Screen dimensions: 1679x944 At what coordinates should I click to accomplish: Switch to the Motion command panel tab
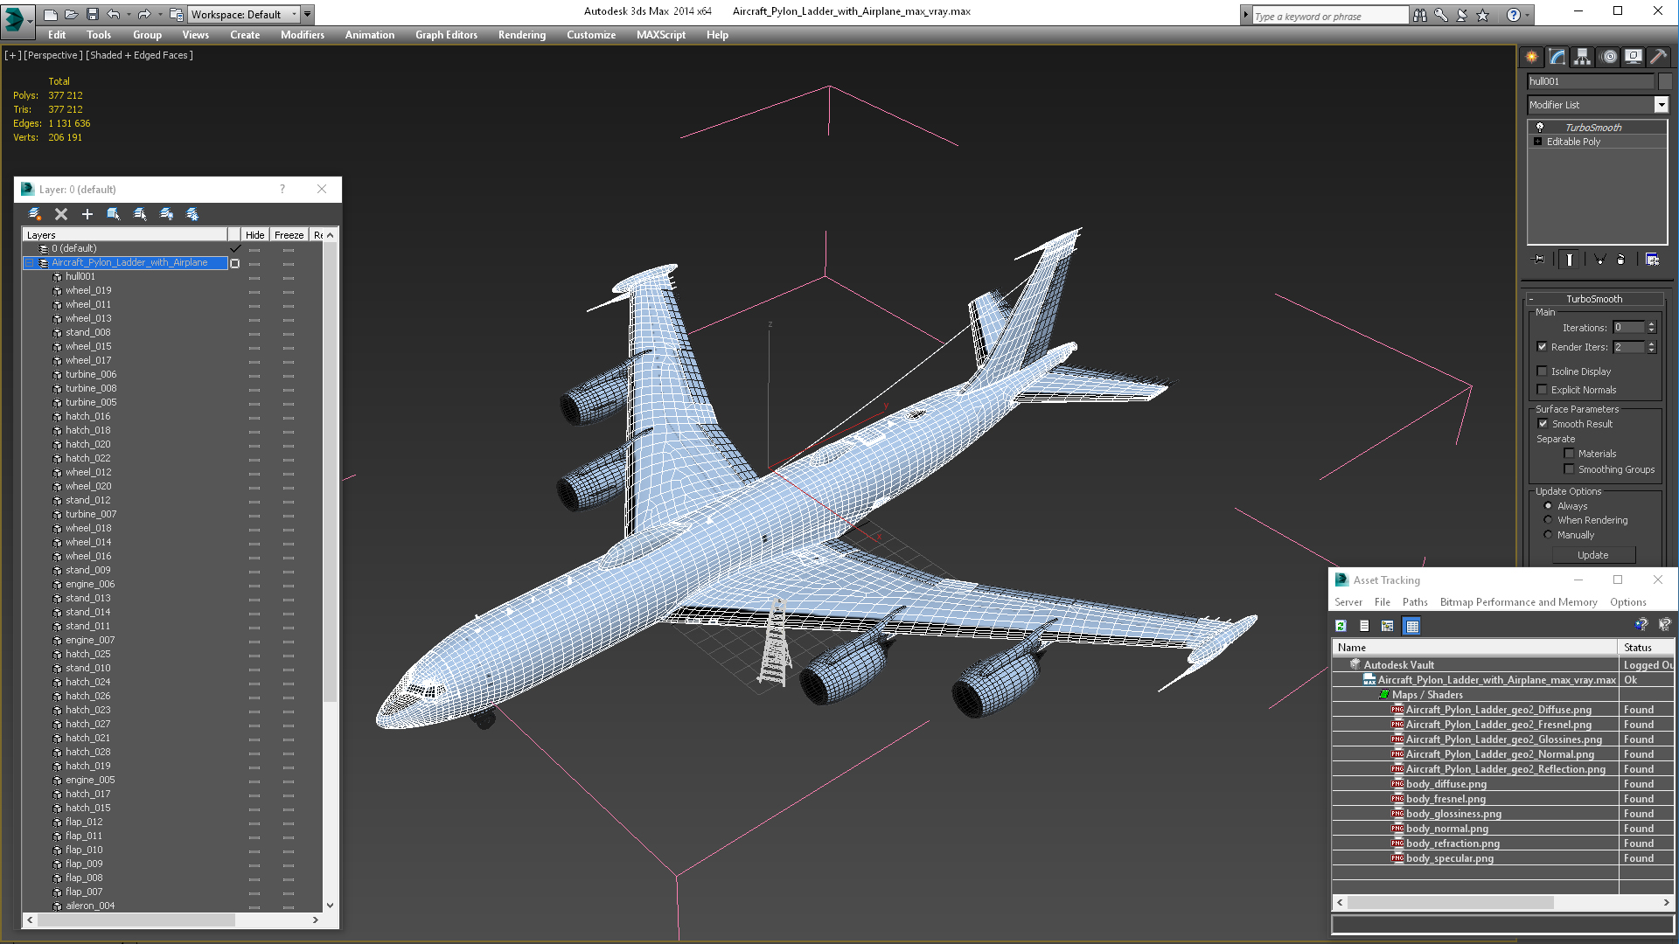coord(1608,57)
